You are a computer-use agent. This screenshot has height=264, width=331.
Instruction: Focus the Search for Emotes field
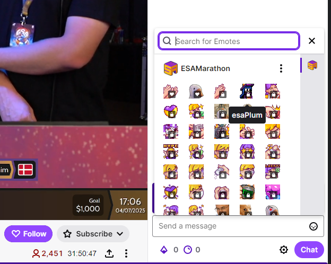point(229,41)
